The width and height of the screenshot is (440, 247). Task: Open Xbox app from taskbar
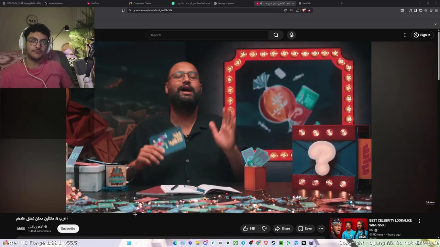click(235, 243)
